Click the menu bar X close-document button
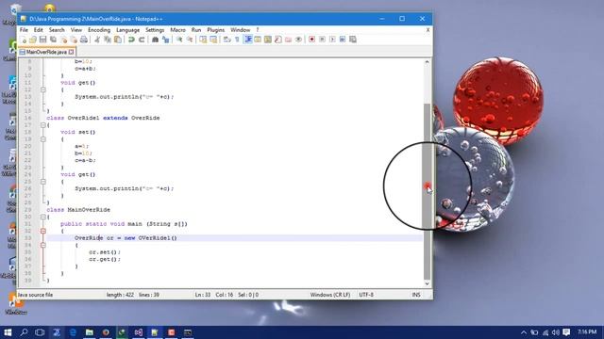 pyautogui.click(x=428, y=29)
